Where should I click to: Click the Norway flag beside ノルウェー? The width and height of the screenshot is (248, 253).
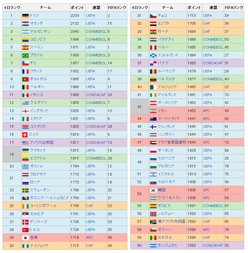[153, 214]
